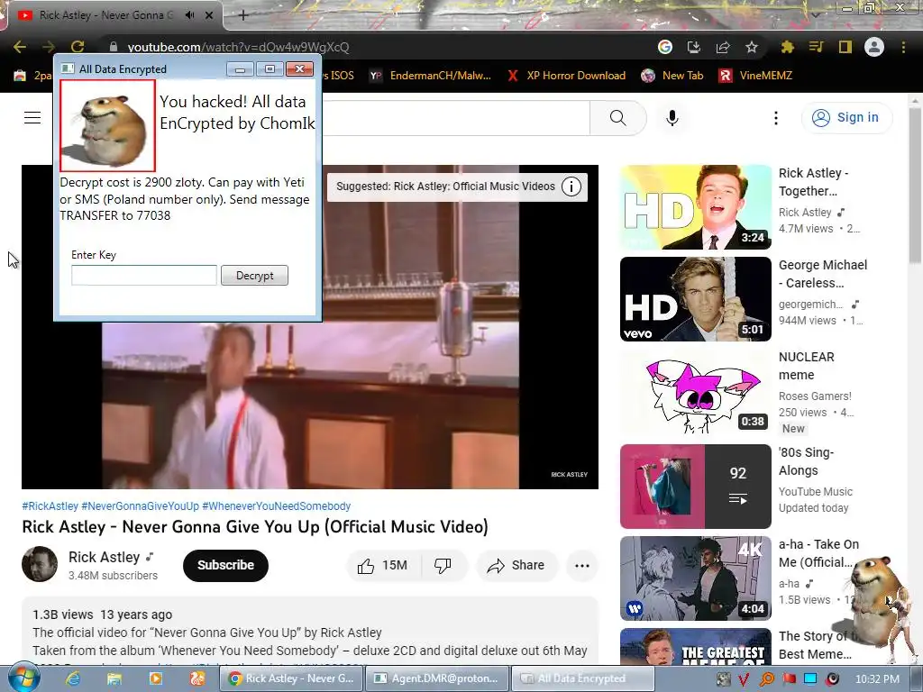Open media control icon in Chrome toolbar
Screen dimensions: 923x692
pos(816,47)
